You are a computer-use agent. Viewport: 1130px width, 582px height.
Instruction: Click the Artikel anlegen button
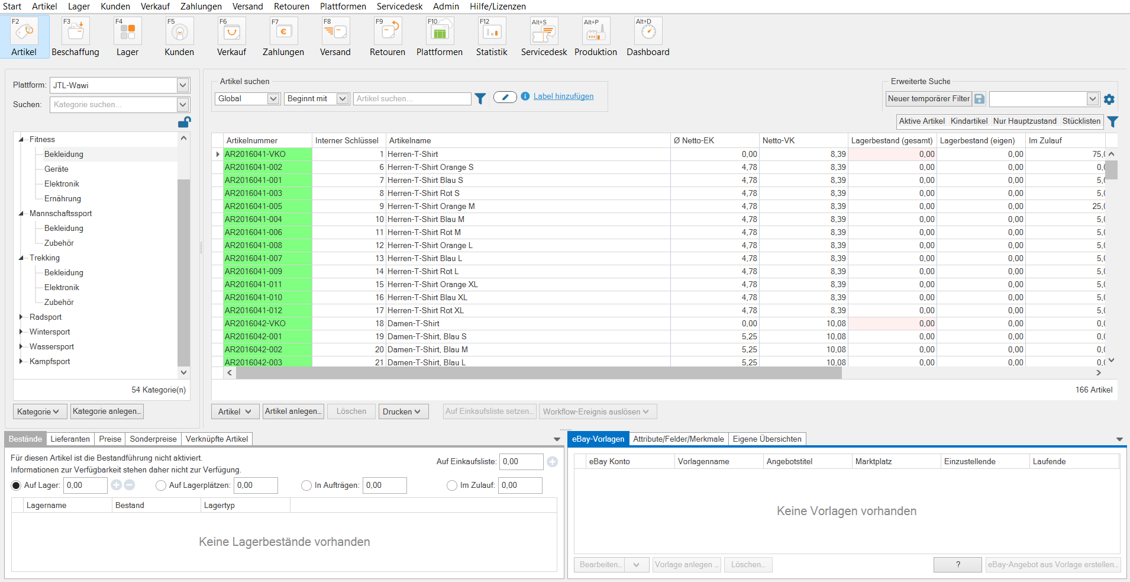click(293, 411)
